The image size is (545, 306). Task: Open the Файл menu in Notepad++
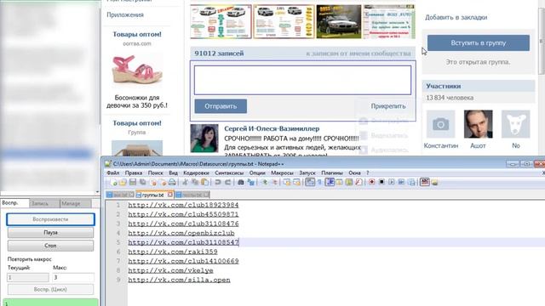point(113,173)
